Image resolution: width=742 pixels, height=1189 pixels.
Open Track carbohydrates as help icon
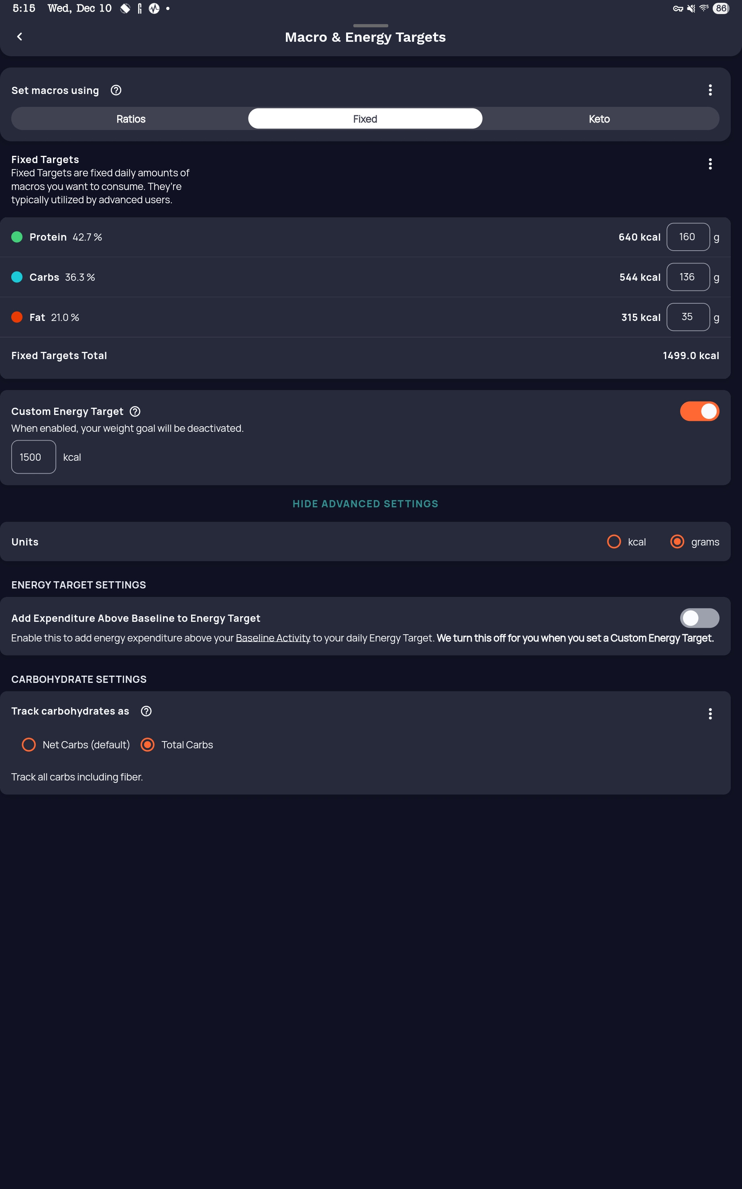tap(146, 711)
